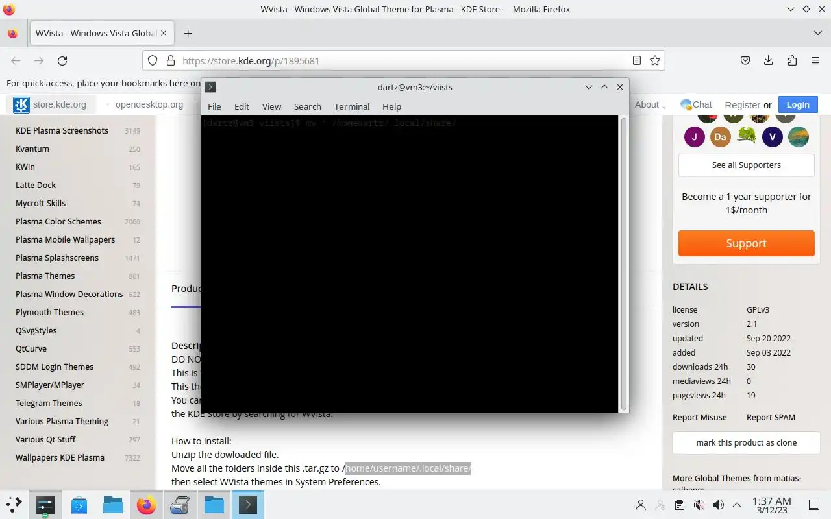Click Report SPAM link

[x=771, y=417]
